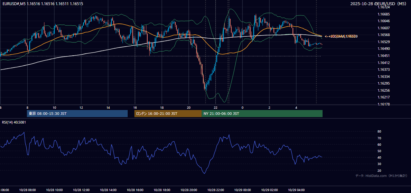The height and width of the screenshot is (193, 411).
Task: Click the 1.16178 price axis label
Action: [x=384, y=104]
